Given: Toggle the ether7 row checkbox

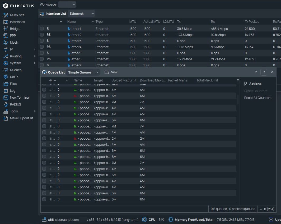Looking at the screenshot, I should 42,65.
